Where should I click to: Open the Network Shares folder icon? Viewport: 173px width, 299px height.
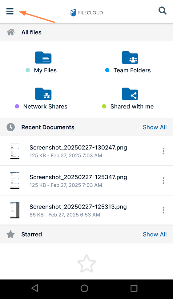click(43, 94)
